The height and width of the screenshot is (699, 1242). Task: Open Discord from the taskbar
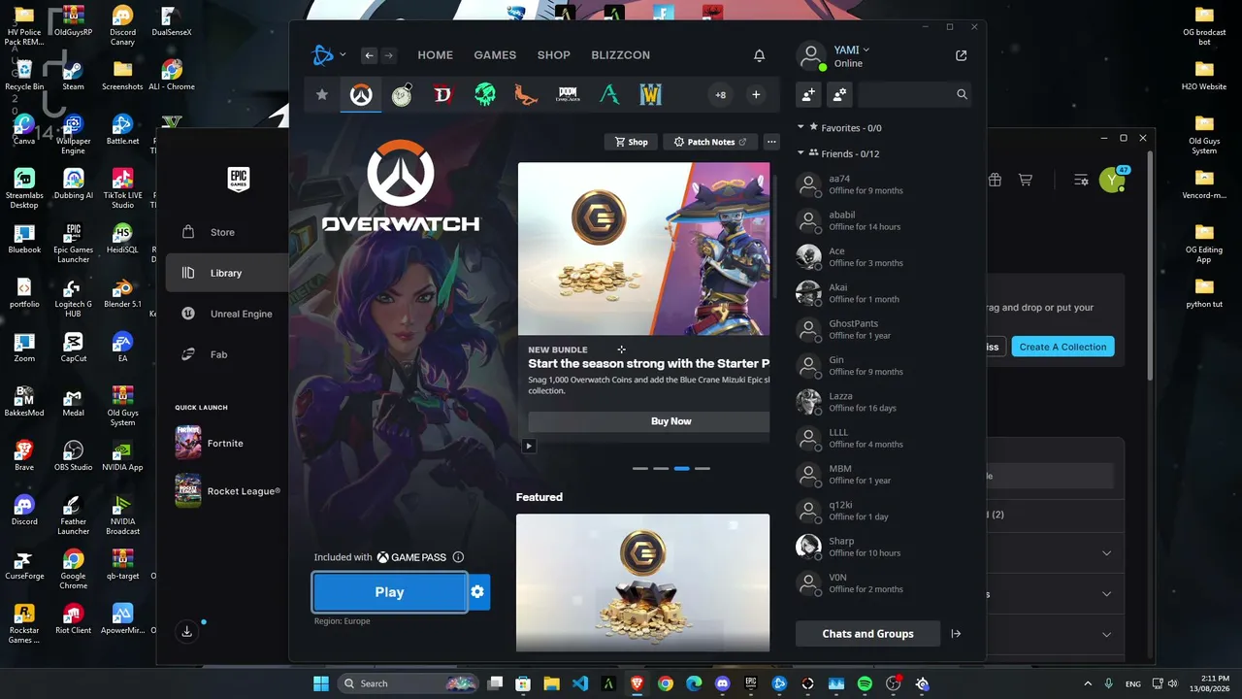tap(722, 683)
